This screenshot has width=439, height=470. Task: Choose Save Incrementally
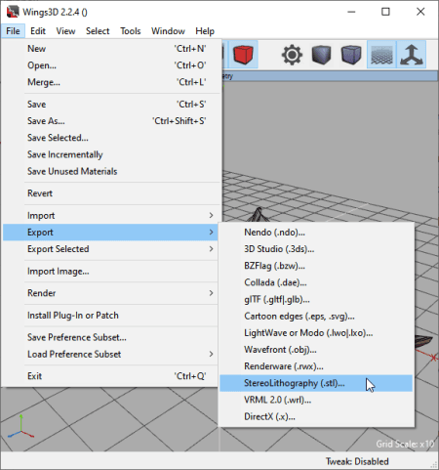111,154
